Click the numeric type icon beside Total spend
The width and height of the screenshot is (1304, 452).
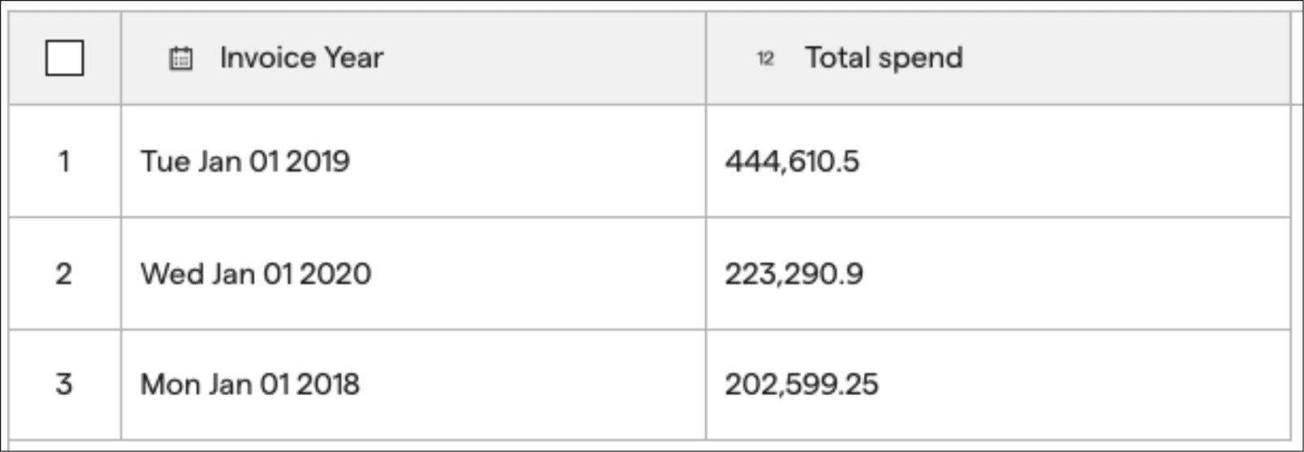click(x=765, y=59)
